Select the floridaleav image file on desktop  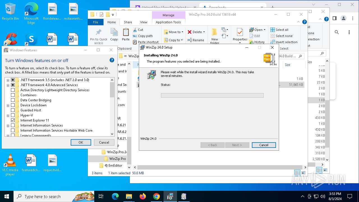click(x=52, y=12)
